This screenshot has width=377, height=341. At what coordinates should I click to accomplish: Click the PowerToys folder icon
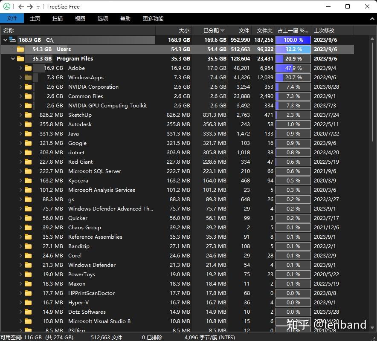pyautogui.click(x=28, y=274)
